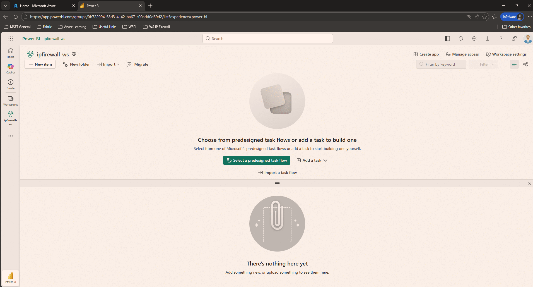Open the Workspaces pane
The width and height of the screenshot is (533, 287).
point(10,100)
